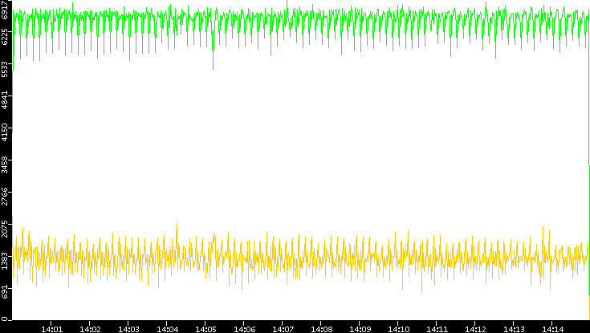The image size is (590, 333).
Task: Select the 14:06 time axis label
Action: [244, 329]
